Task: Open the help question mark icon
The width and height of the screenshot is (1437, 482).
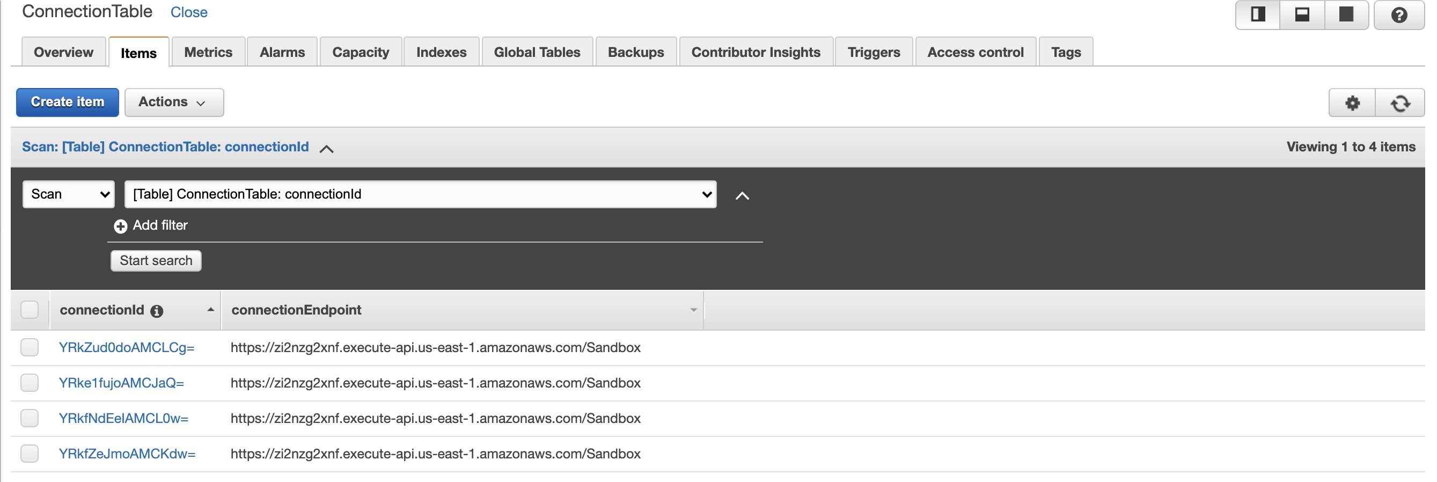Action: pos(1398,15)
